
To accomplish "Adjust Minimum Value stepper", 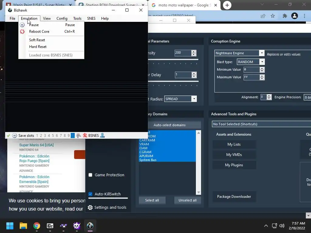I will coord(262,69).
